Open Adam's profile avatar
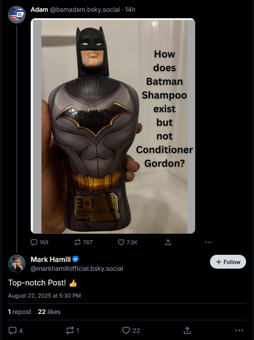Viewport: 254px width, 340px height. pos(17,15)
